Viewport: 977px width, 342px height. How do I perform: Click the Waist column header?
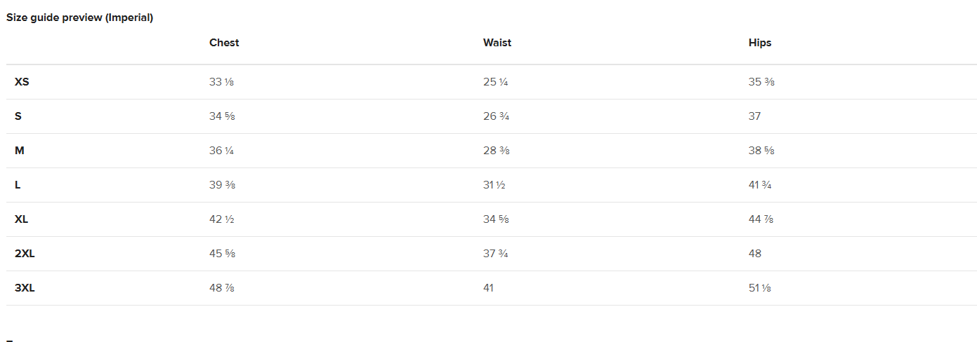(x=497, y=43)
